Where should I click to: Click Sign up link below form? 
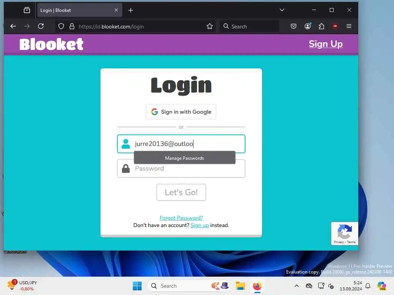200,225
